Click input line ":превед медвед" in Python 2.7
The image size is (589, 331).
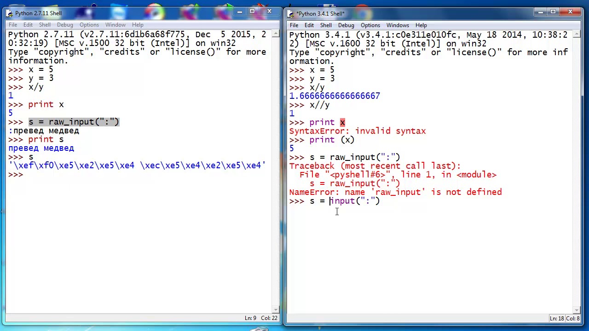coord(44,131)
